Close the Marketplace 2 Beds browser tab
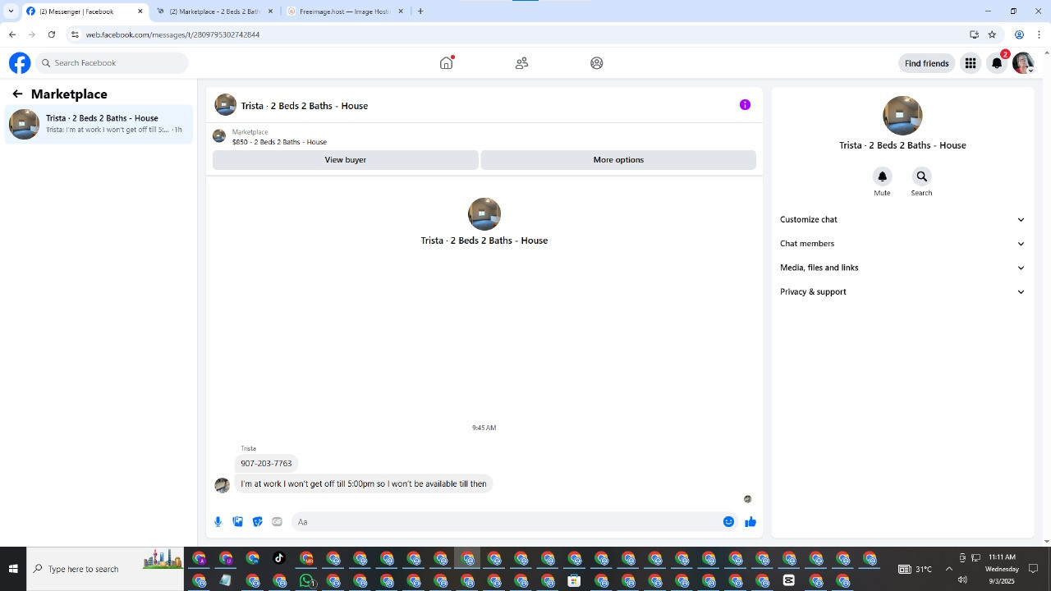The height and width of the screenshot is (591, 1051). (x=270, y=11)
